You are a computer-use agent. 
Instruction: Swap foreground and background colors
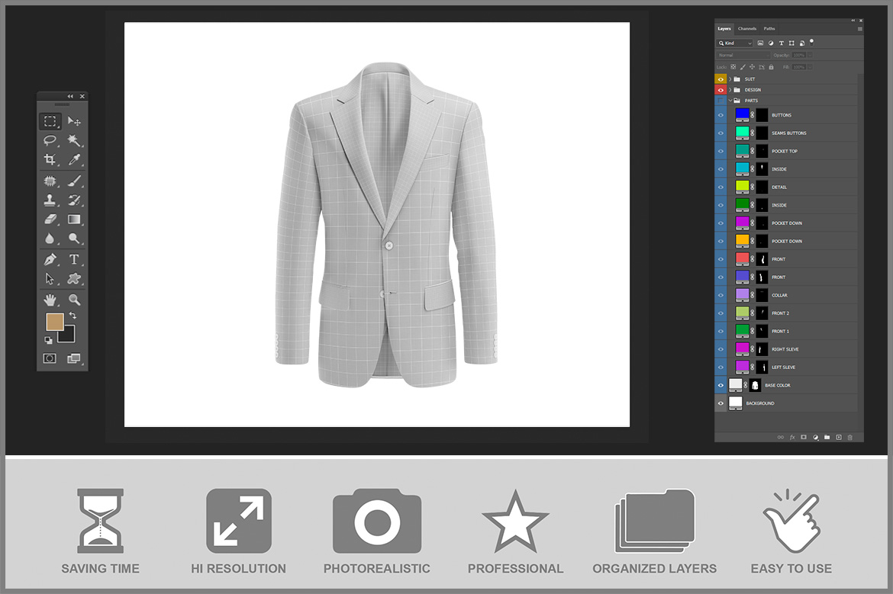pos(73,315)
